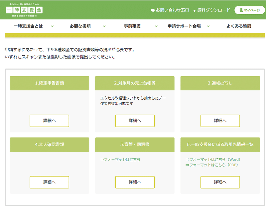Open the 必要な書類 menu
This screenshot has height=206, width=266.
(80, 26)
